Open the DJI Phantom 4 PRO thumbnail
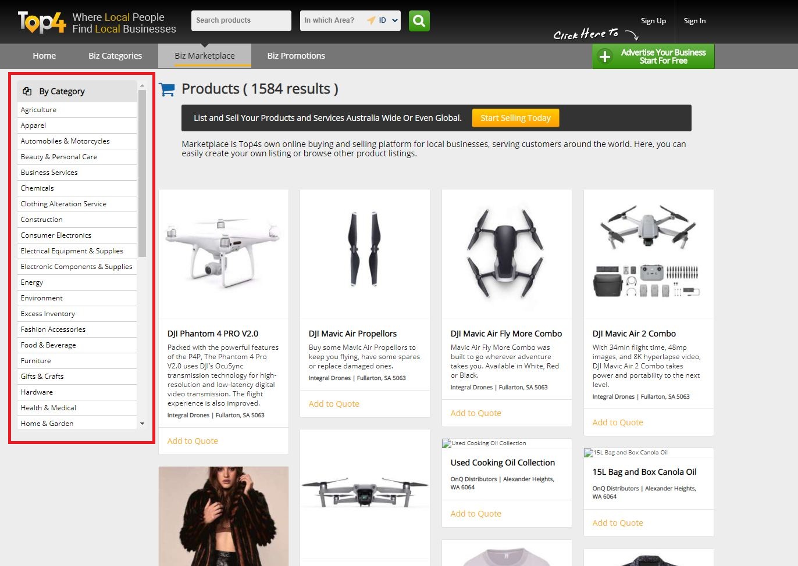Viewport: 798px width, 566px height. coord(223,254)
